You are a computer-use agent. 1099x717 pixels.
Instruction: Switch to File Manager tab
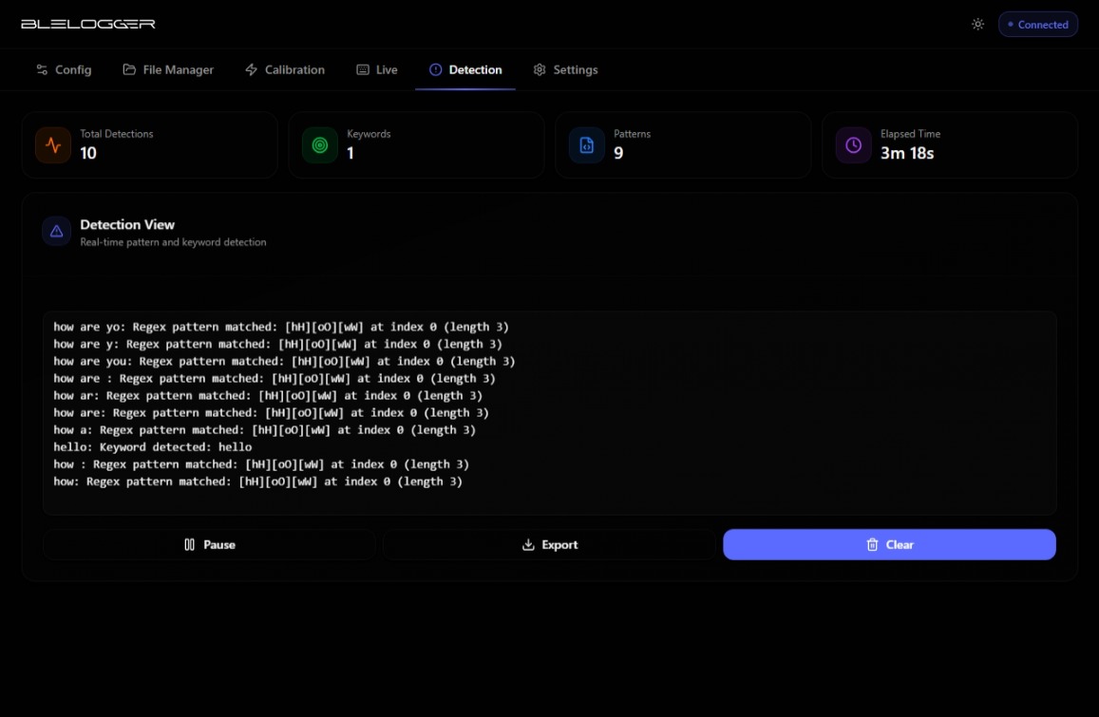coord(168,69)
